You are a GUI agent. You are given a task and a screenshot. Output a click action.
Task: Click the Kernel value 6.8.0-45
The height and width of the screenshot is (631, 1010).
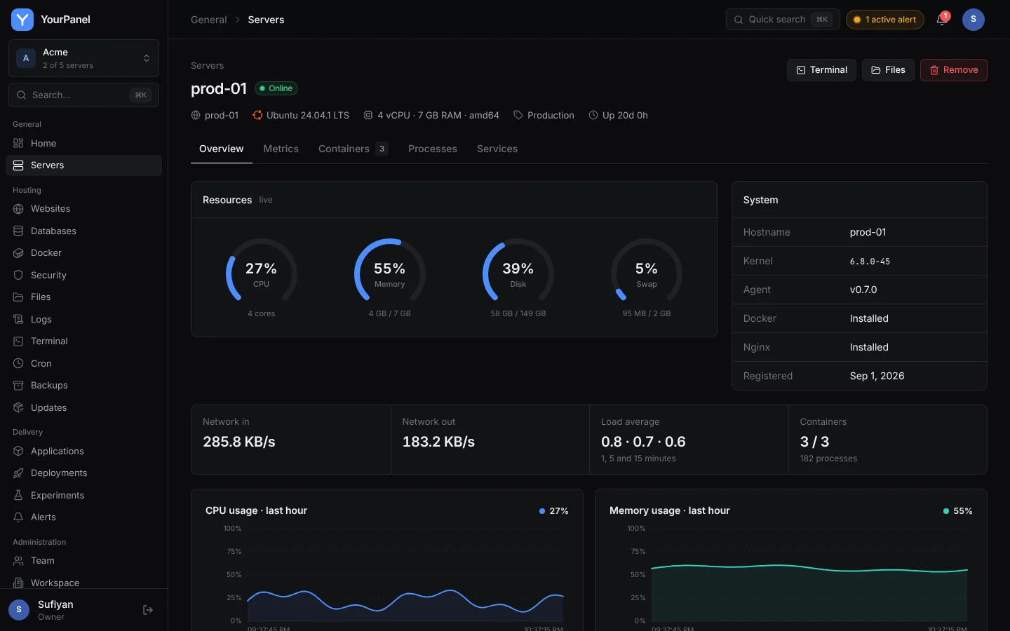(x=870, y=262)
